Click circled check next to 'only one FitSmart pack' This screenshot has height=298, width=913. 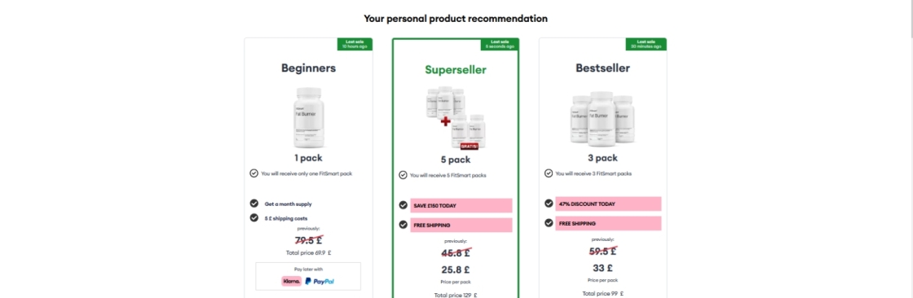[x=254, y=173]
